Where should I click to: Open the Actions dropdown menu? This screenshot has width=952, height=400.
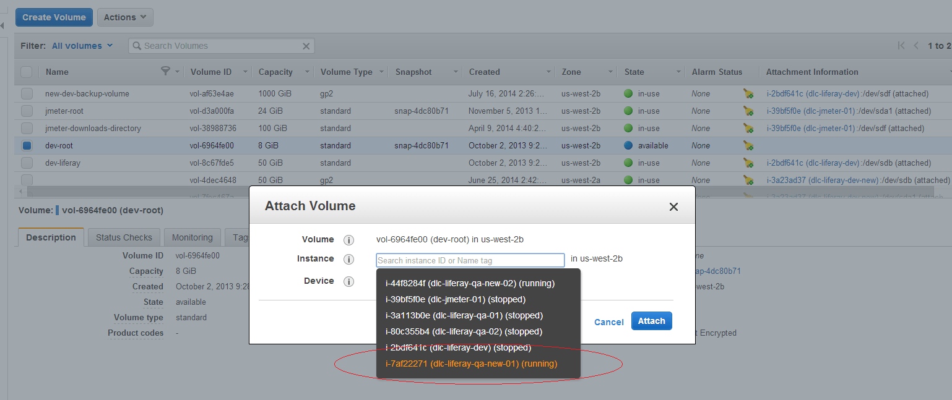[125, 17]
